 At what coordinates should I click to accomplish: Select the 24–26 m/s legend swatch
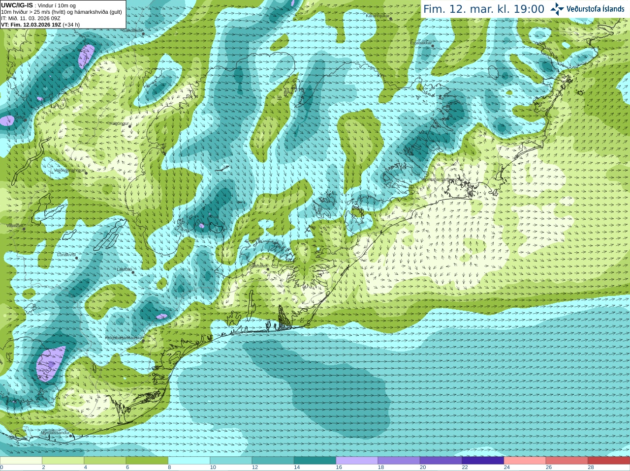click(525, 461)
